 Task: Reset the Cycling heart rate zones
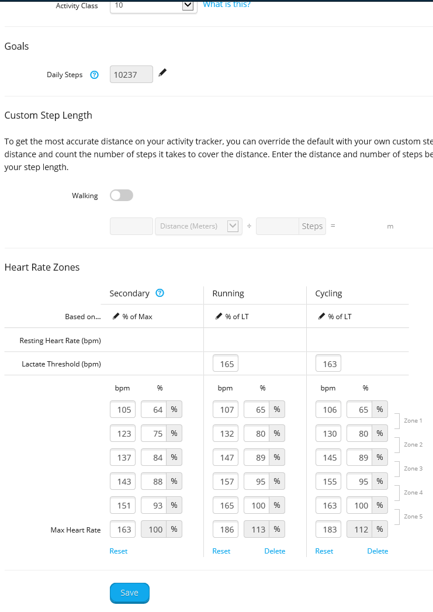324,551
